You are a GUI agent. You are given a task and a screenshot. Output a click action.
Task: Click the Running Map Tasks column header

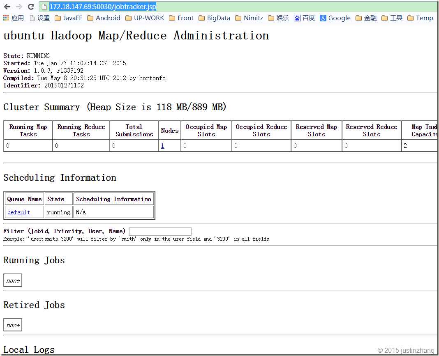[x=28, y=130]
